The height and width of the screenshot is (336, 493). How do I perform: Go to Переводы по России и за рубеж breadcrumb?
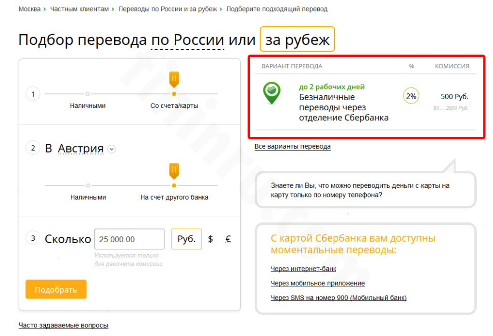tap(168, 9)
